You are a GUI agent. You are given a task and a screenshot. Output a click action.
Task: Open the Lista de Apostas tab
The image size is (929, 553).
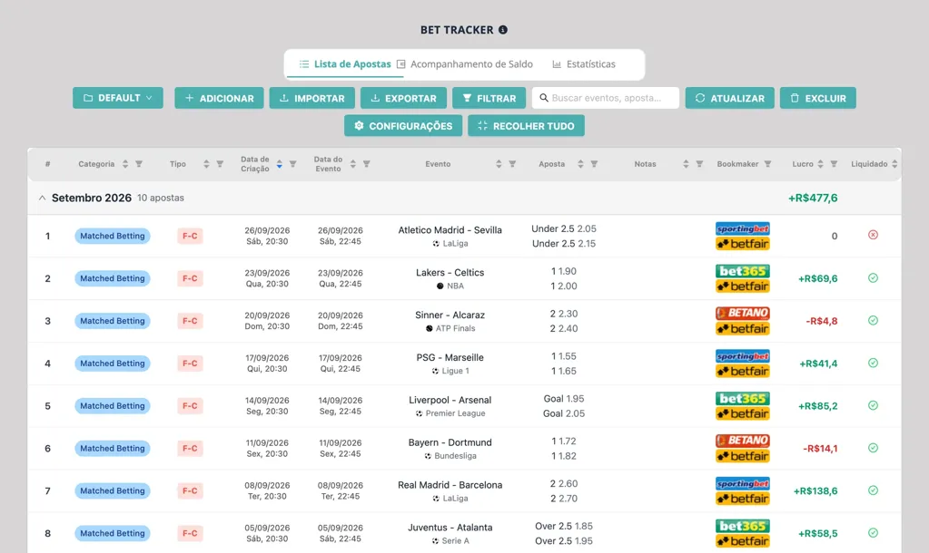(x=345, y=63)
